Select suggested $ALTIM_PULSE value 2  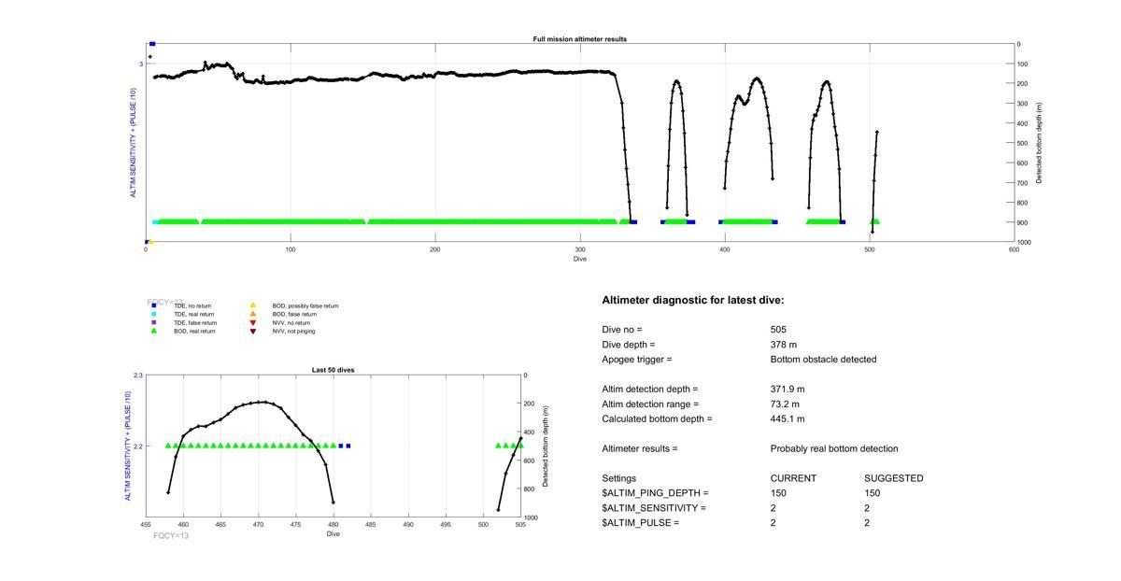(867, 523)
